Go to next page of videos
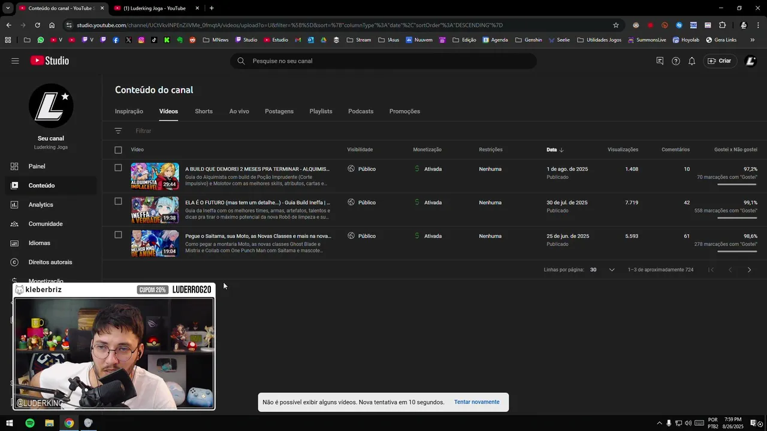This screenshot has height=431, width=767. [749, 270]
